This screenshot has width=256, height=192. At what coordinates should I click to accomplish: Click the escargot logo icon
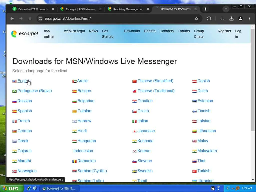(x=14, y=34)
